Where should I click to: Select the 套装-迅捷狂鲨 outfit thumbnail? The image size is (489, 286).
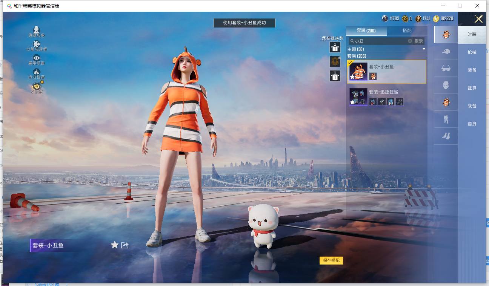coord(358,97)
